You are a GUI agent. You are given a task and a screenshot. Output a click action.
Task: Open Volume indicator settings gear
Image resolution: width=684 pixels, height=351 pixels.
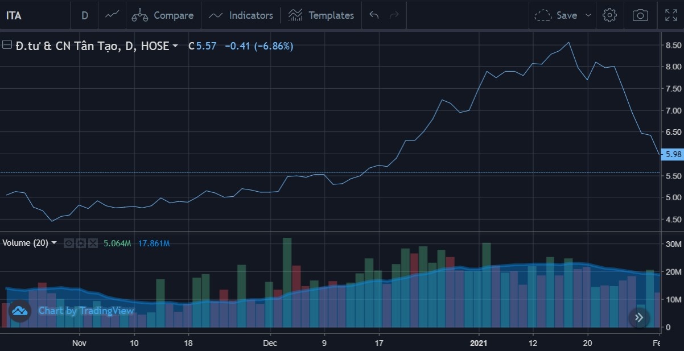click(81, 243)
